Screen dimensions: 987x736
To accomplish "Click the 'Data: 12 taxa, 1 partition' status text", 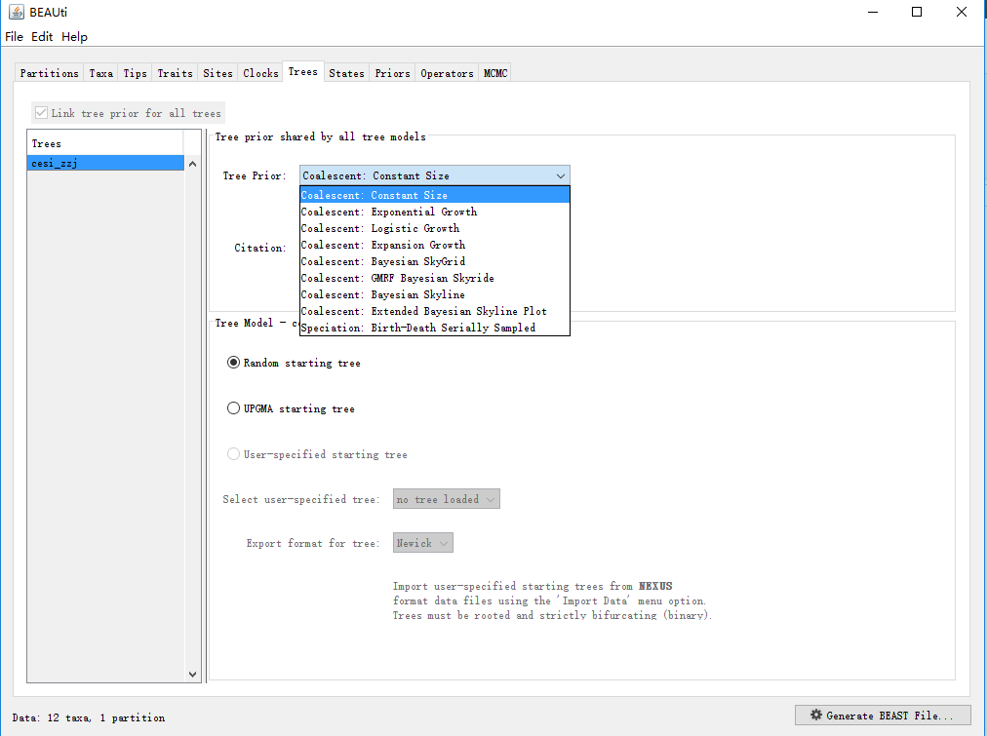I will 89,717.
